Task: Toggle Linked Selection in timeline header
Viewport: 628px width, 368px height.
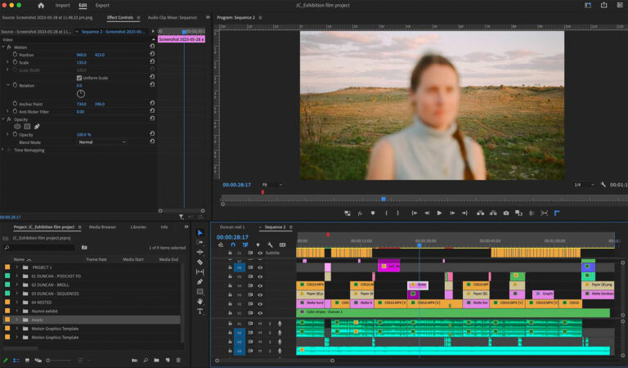Action: tap(245, 245)
